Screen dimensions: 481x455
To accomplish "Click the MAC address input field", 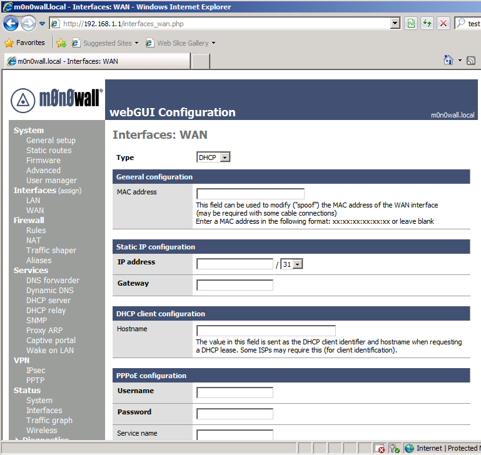I will click(250, 194).
